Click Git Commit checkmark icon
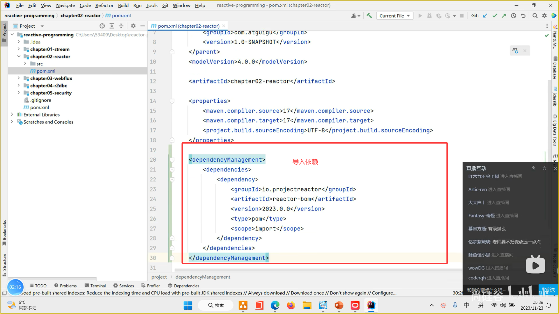Viewport: 559px width, 314px height. (x=495, y=16)
